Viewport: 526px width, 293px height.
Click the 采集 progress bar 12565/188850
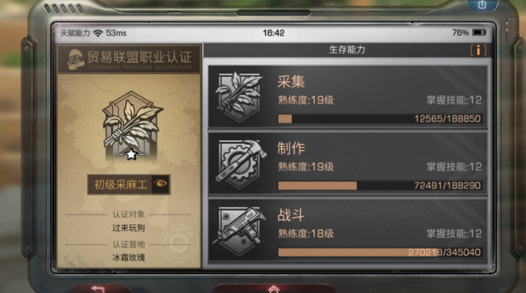pos(380,118)
